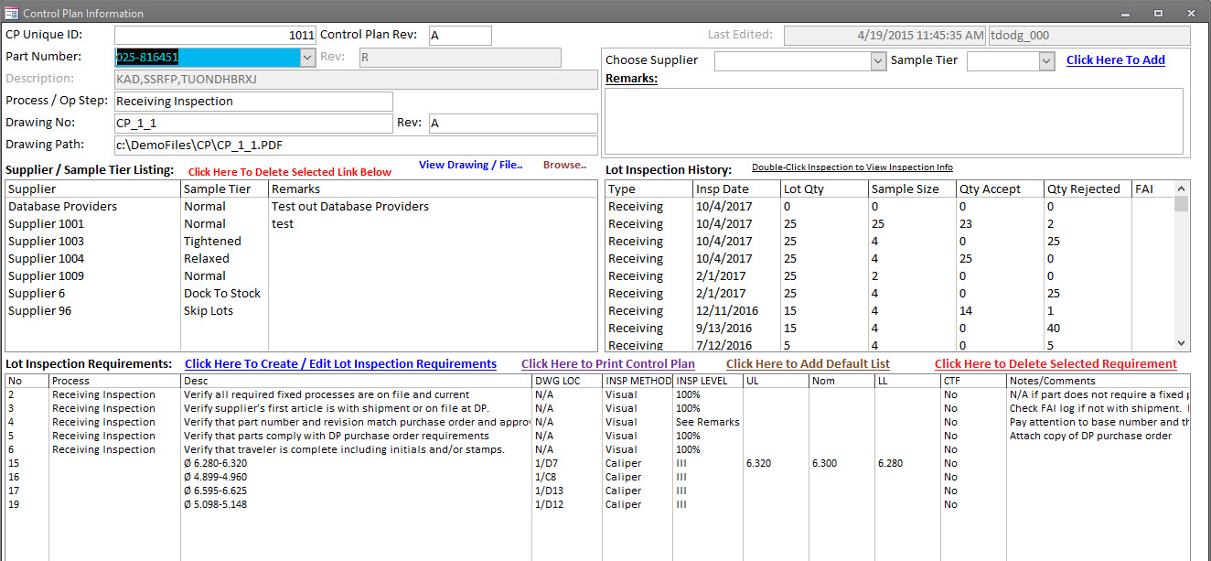Viewport: 1211px width, 561px height.
Task: Open the Sample Tier dropdown
Action: pos(1045,59)
